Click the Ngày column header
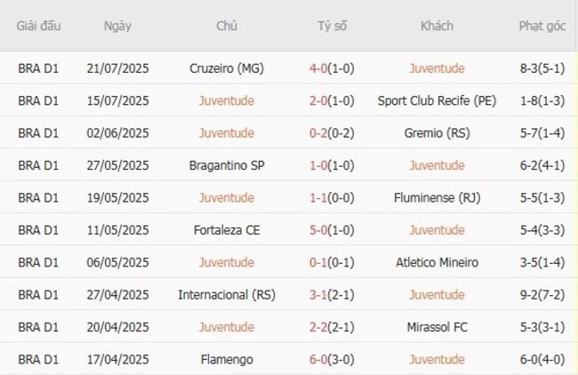The image size is (578, 375). tap(117, 27)
